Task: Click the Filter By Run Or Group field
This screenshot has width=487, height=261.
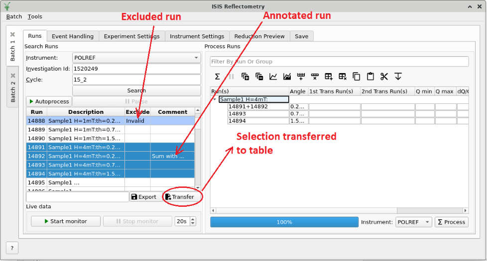Action: [x=339, y=62]
